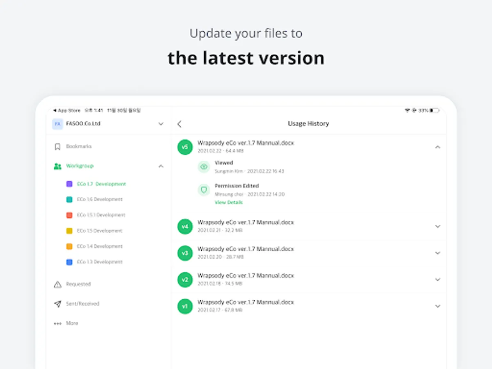The height and width of the screenshot is (369, 492).
Task: Click the orange ECo 1.4 color square
Action: [x=69, y=246]
